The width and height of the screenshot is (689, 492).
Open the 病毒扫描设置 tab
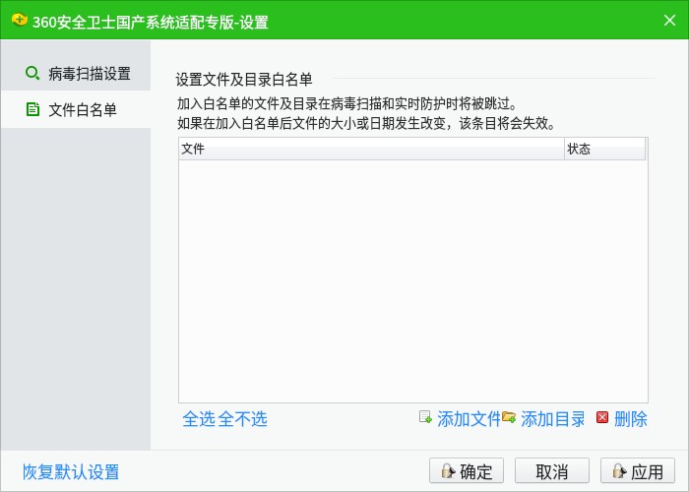[x=76, y=73]
